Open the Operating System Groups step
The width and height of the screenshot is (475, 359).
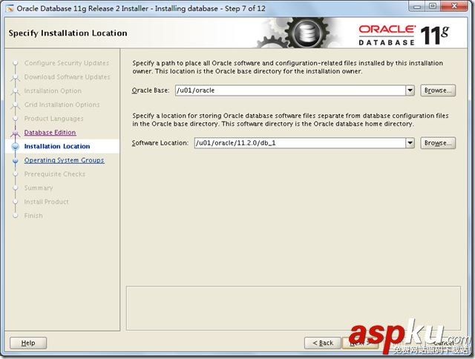click(x=64, y=160)
